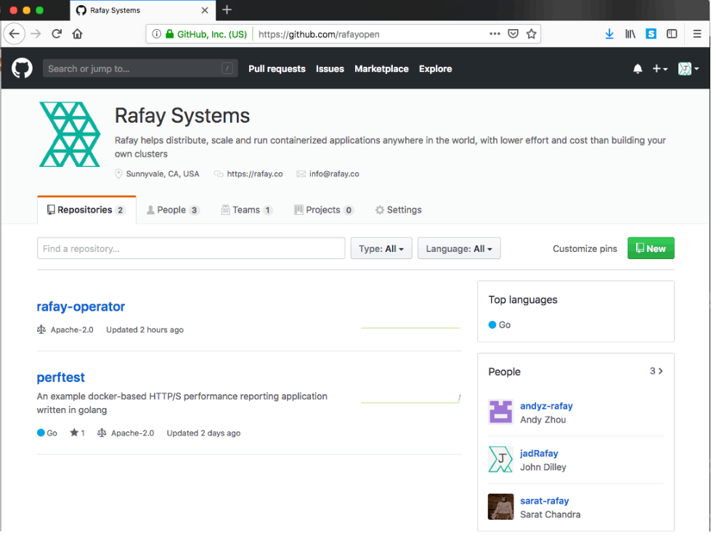
Task: Open the andyz-rafay profile link
Action: [546, 407]
